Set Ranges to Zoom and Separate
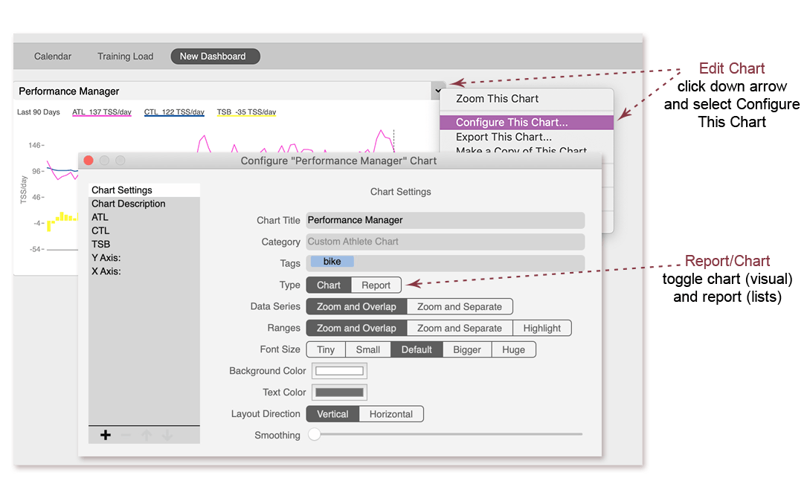The image size is (810, 504). point(460,328)
